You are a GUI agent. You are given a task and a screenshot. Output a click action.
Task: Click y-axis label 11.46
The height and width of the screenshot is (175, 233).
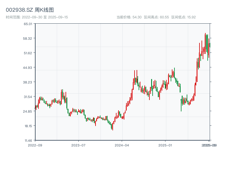point(28,141)
